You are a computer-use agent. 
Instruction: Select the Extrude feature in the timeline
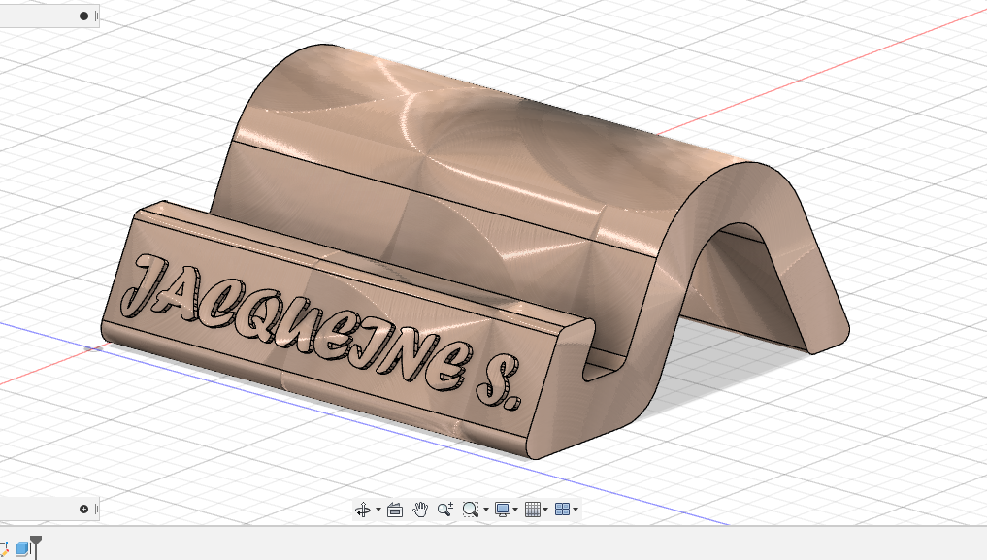[22, 548]
